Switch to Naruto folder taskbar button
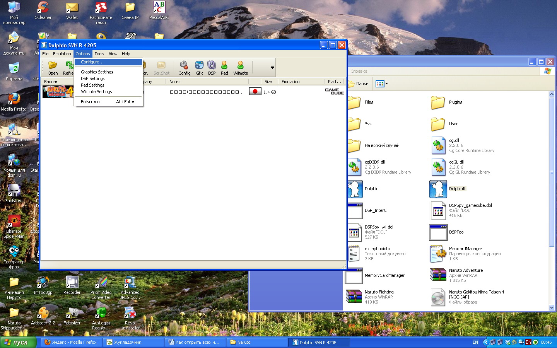The image size is (557, 348). click(x=257, y=342)
